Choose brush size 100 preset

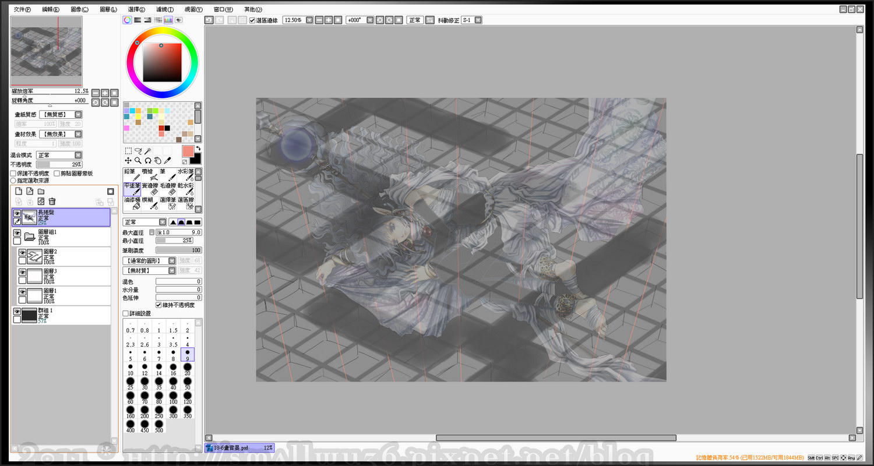[x=173, y=398]
